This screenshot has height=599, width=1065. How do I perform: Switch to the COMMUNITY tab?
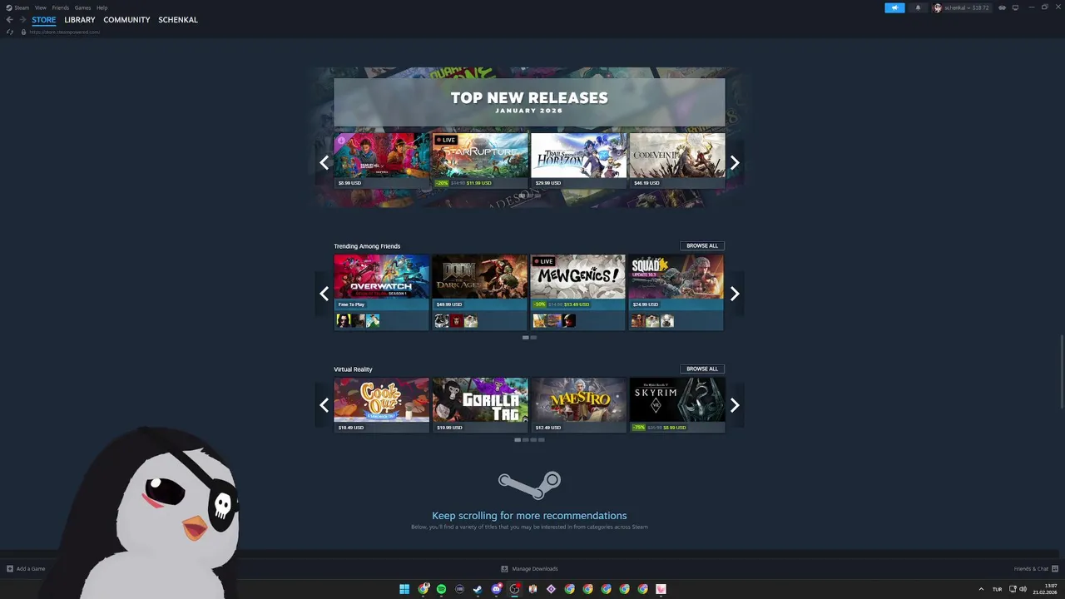[126, 20]
